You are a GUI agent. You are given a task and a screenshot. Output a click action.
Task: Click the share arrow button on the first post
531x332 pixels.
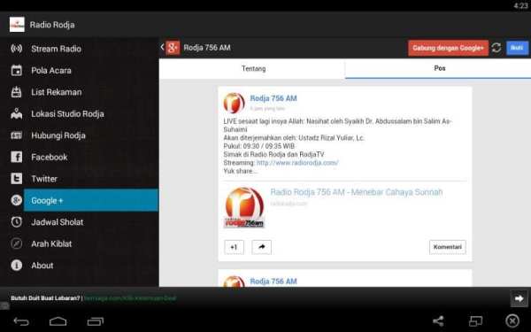[x=261, y=247]
